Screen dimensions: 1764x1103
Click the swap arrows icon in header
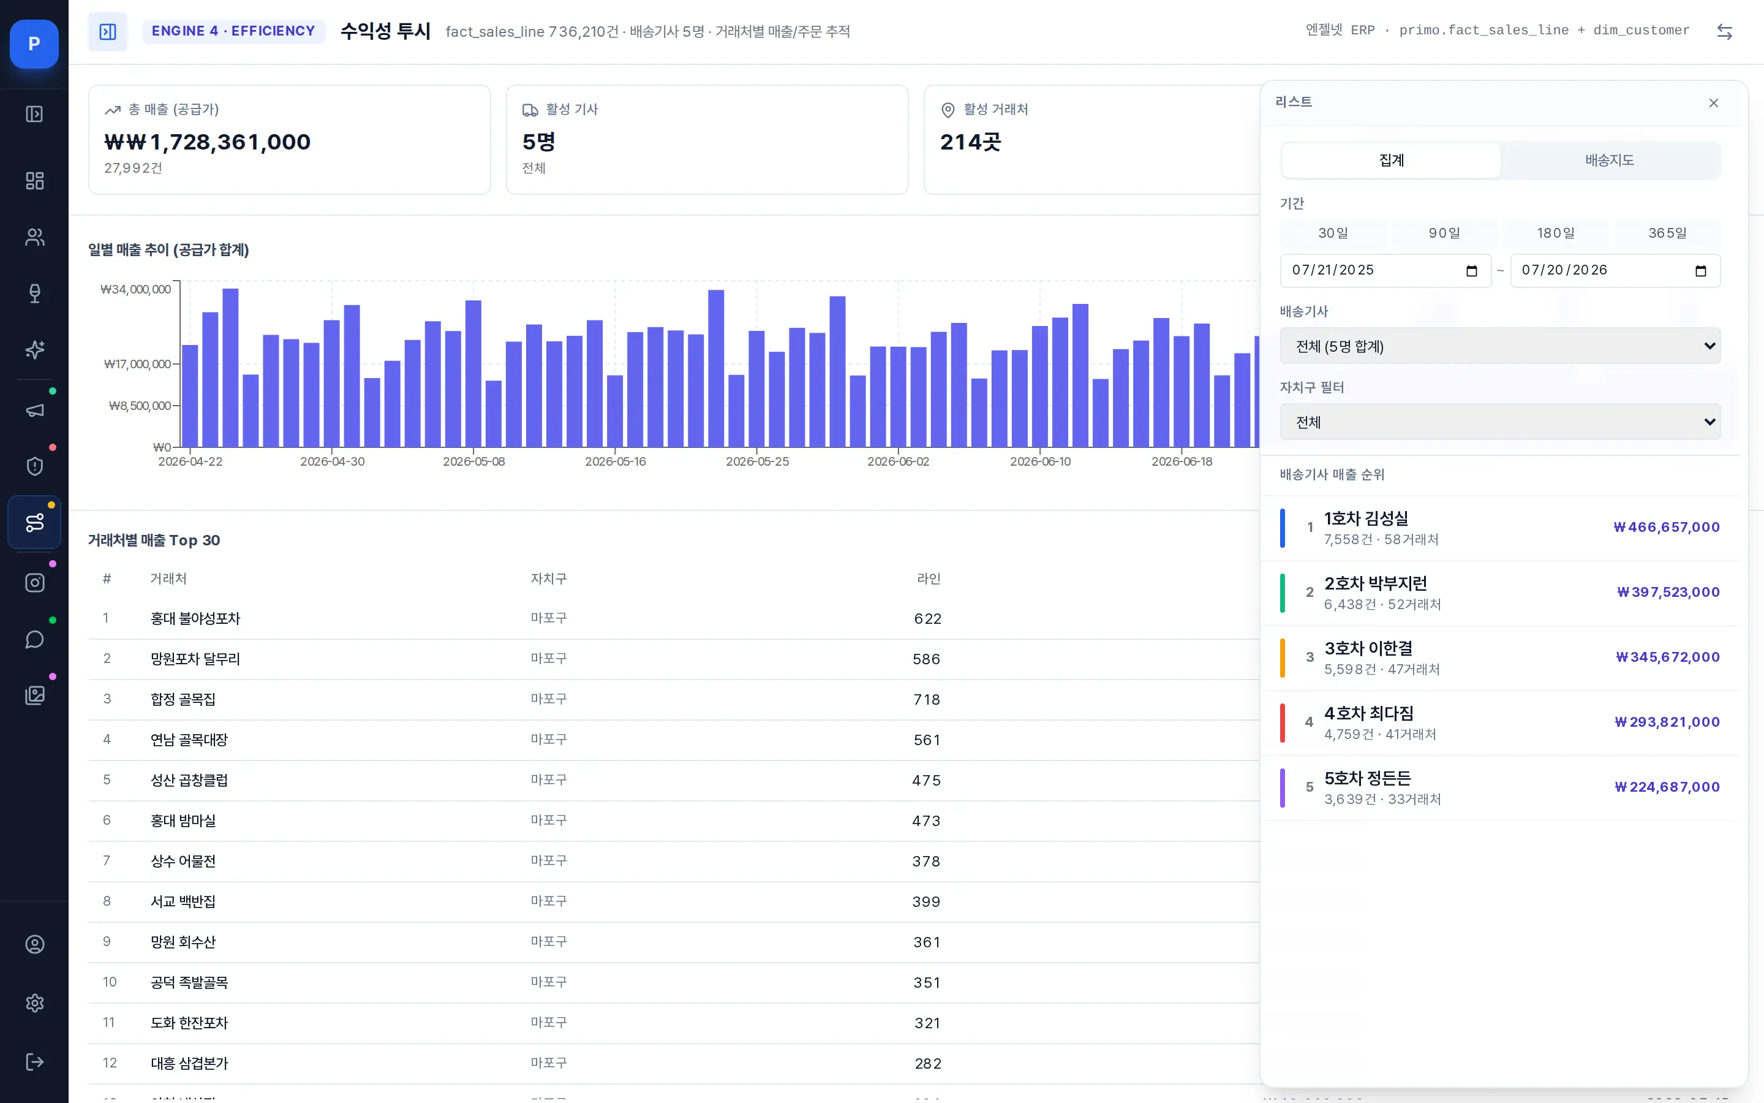tap(1724, 31)
